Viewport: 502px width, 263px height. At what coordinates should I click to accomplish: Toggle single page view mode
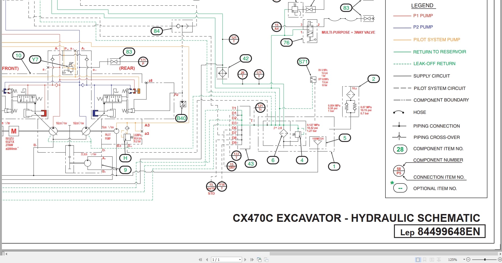pyautogui.click(x=418, y=259)
